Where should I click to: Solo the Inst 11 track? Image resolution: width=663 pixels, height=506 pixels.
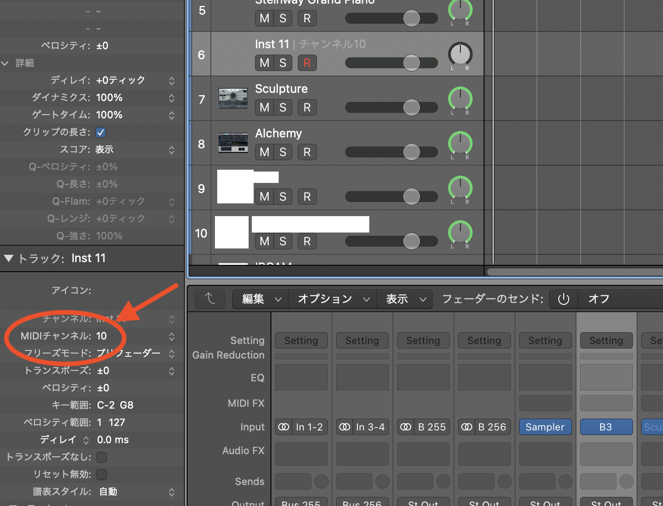[x=283, y=63]
